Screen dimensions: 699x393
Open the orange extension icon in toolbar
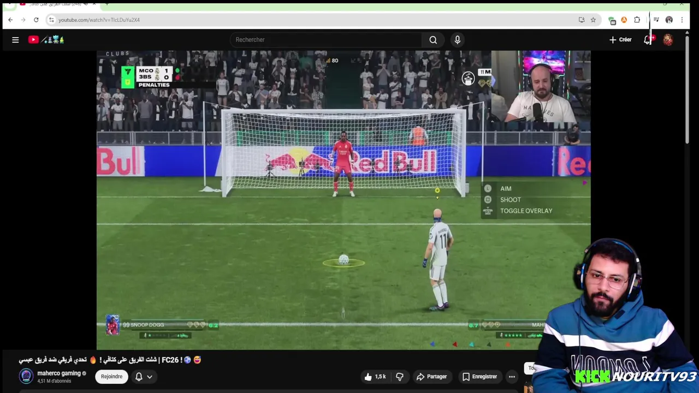pyautogui.click(x=624, y=20)
